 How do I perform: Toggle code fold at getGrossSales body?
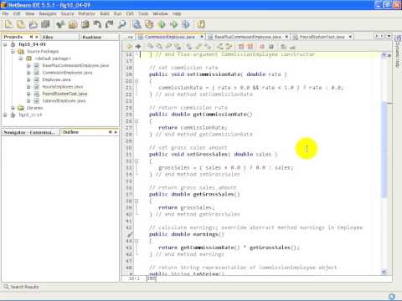[x=137, y=201]
